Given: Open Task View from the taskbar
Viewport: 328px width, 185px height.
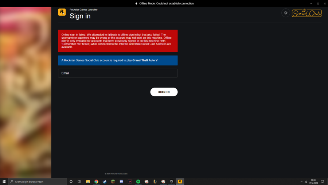Looking at the screenshot, I should click(79, 181).
